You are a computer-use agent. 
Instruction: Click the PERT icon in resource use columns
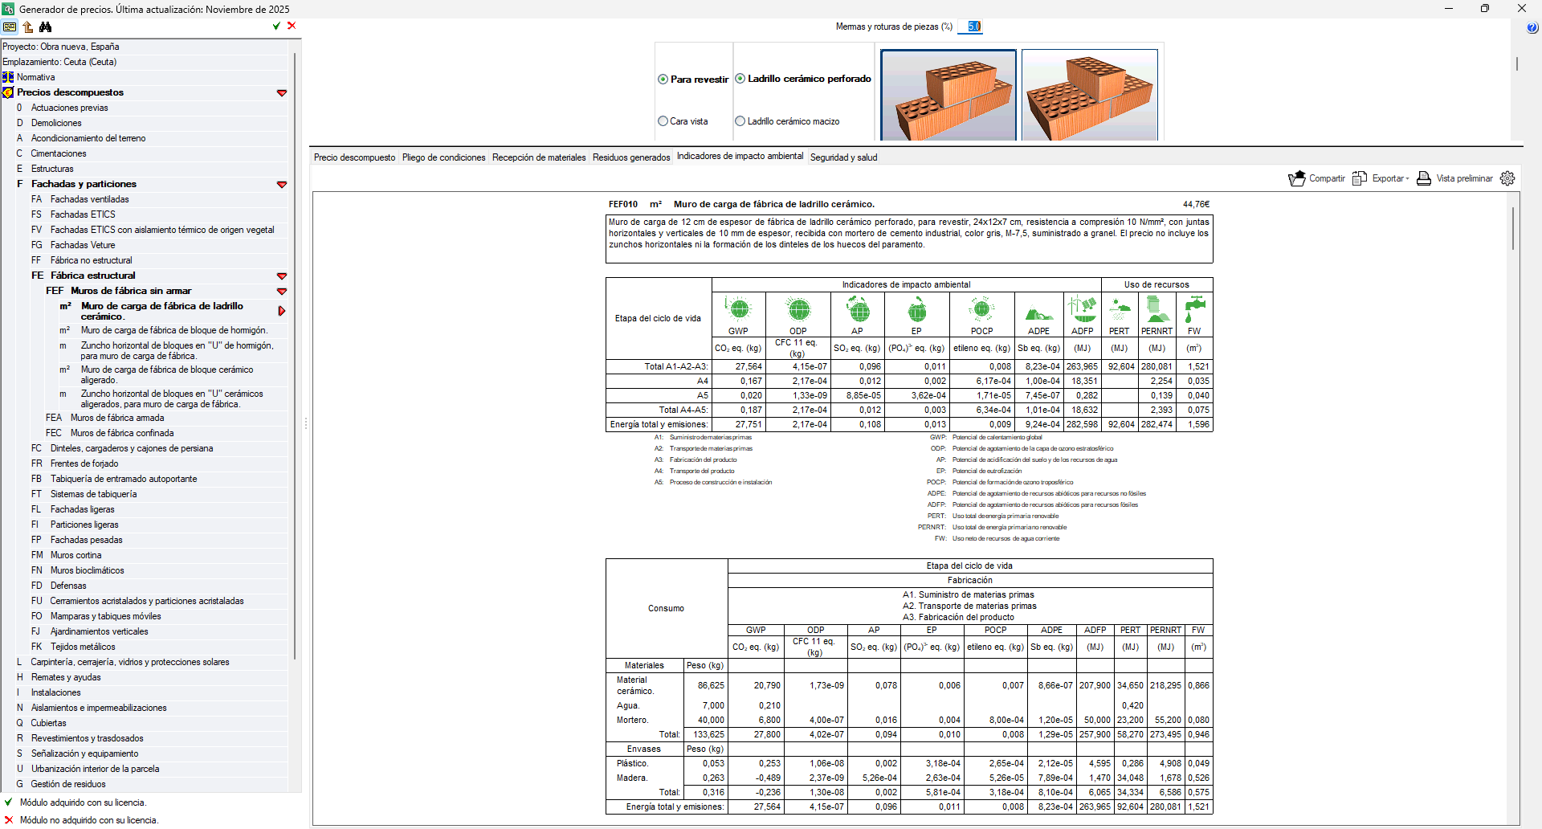point(1119,309)
